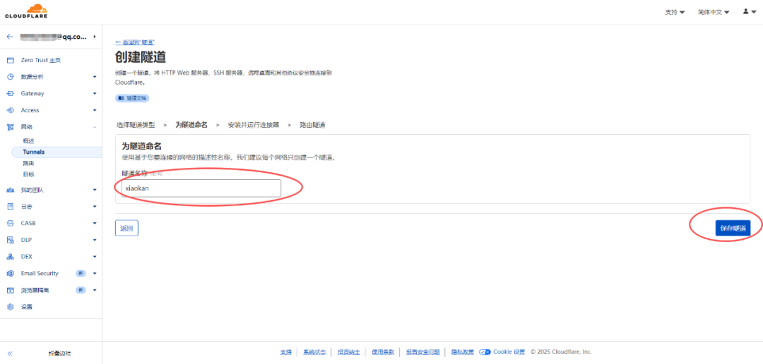Expand the account selector arrow

[95, 37]
